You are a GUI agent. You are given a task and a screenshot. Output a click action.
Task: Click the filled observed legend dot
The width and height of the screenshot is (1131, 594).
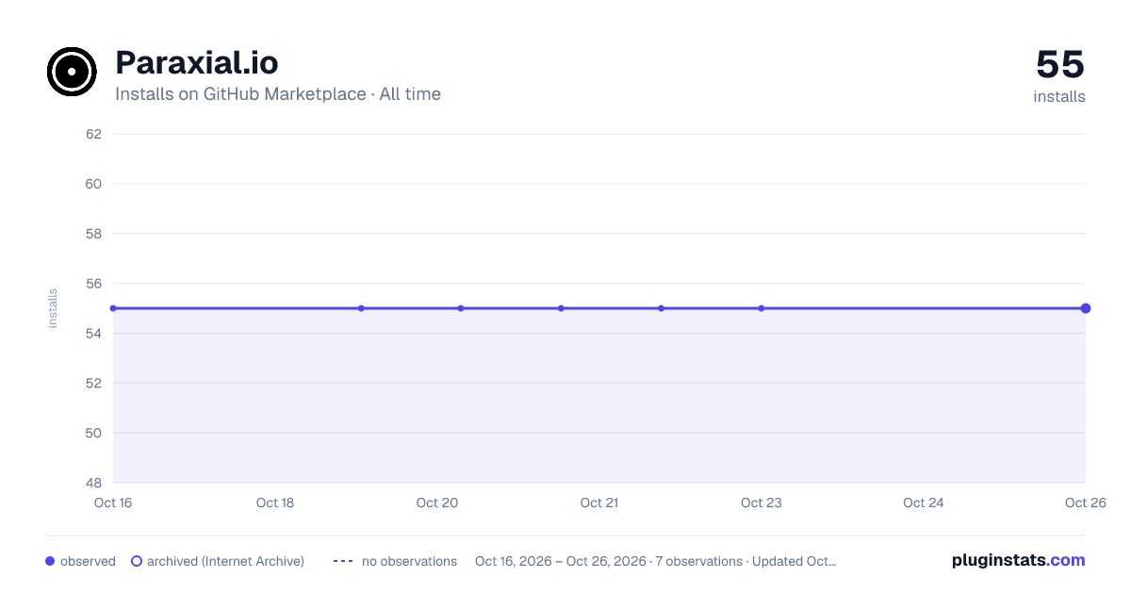[x=50, y=561]
